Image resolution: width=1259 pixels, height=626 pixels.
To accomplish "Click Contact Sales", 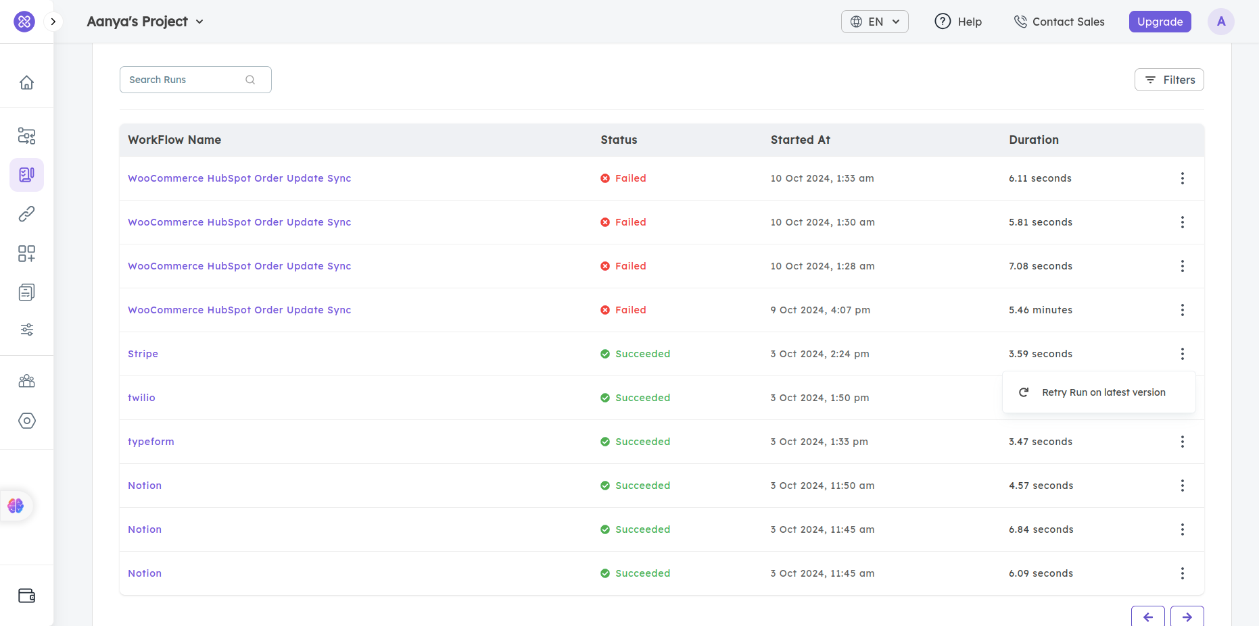I will click(1059, 22).
